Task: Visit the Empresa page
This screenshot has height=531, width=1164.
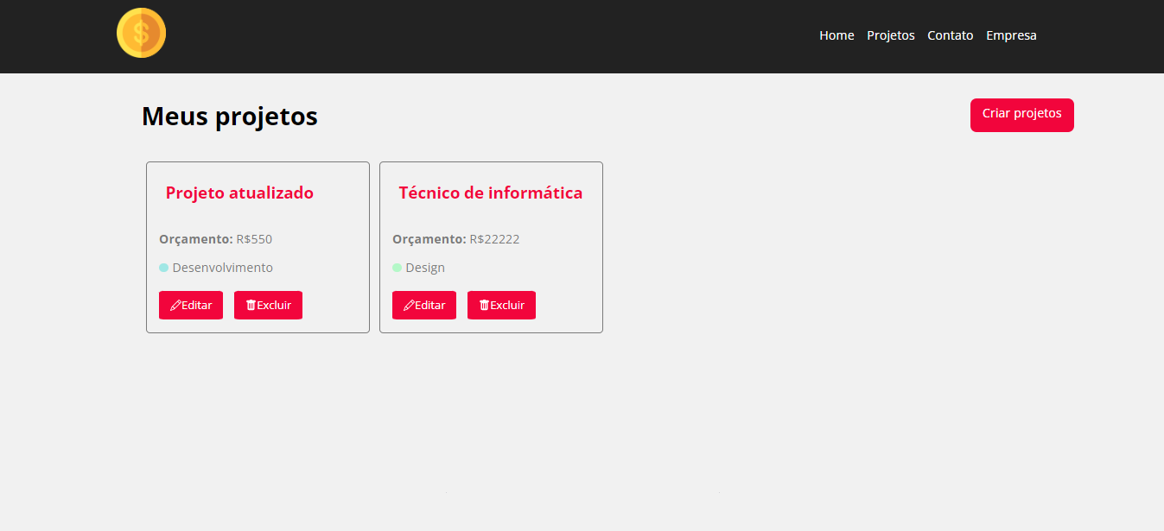Action: click(1010, 35)
